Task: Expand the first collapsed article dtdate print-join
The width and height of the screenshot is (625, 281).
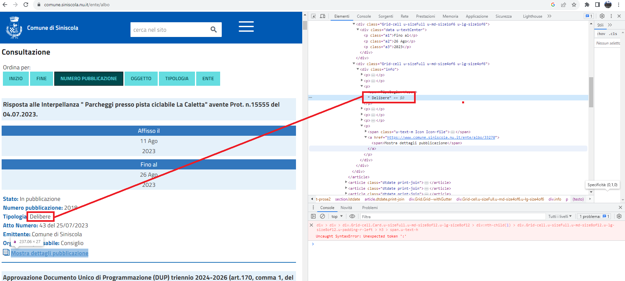Action: pyautogui.click(x=346, y=183)
